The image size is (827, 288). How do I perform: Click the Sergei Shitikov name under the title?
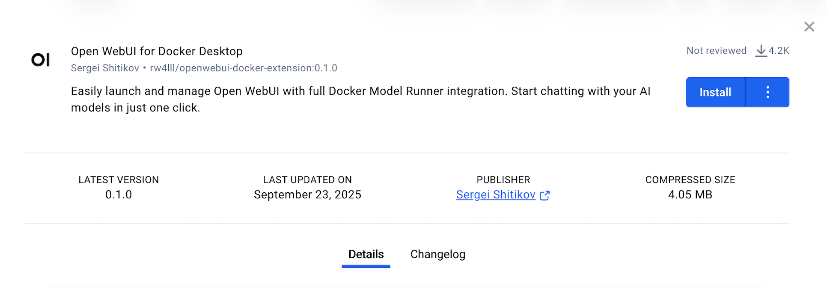coord(105,68)
